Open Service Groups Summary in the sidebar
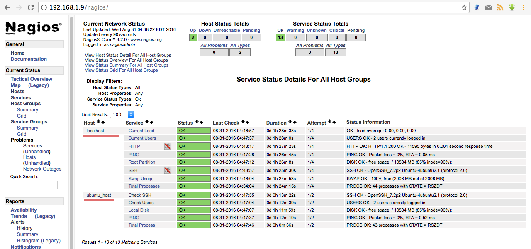Image resolution: width=531 pixels, height=249 pixels. click(27, 128)
